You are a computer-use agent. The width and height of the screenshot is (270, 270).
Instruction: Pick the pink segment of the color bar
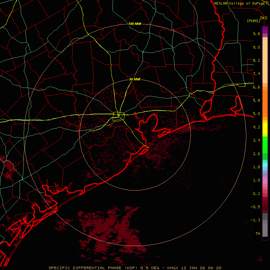coord(265,182)
